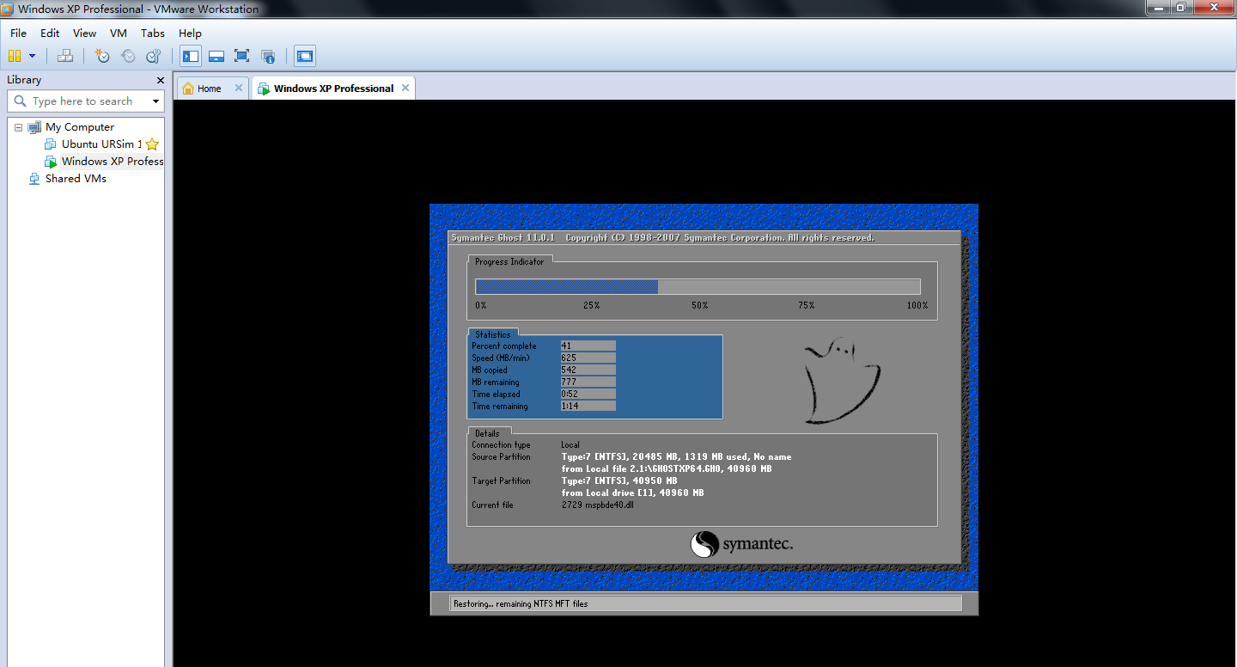
Task: Revert the VM to its previous snapshot
Action: 128,56
